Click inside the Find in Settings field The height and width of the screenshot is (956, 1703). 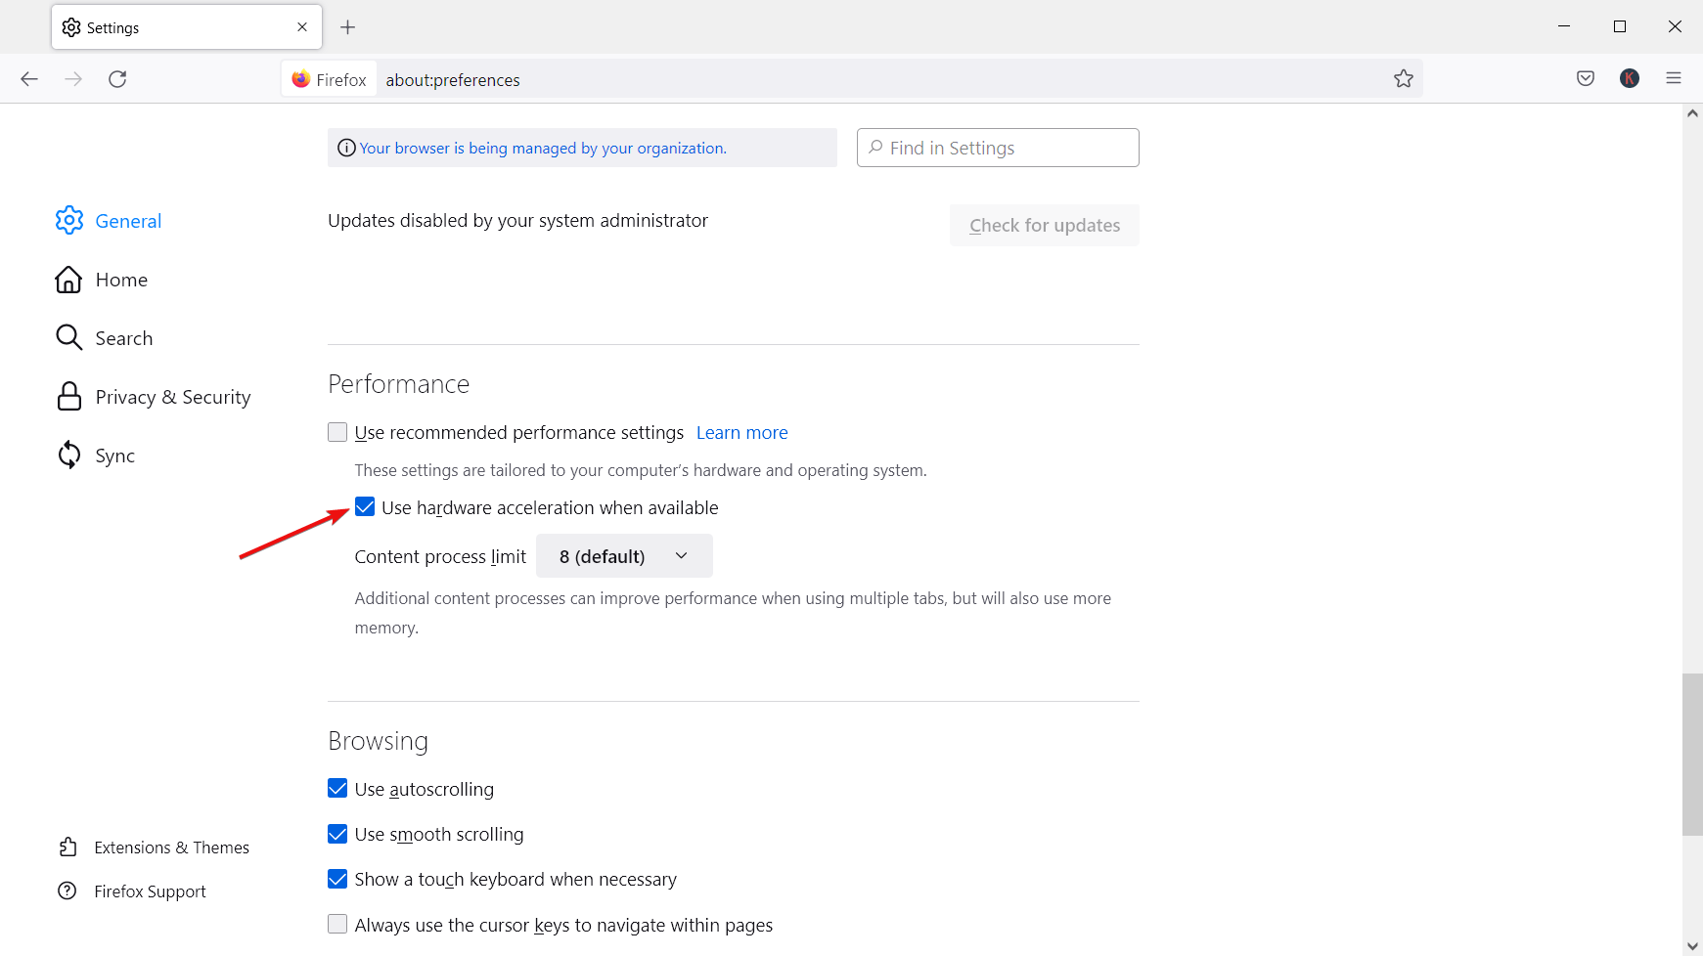pyautogui.click(x=997, y=148)
